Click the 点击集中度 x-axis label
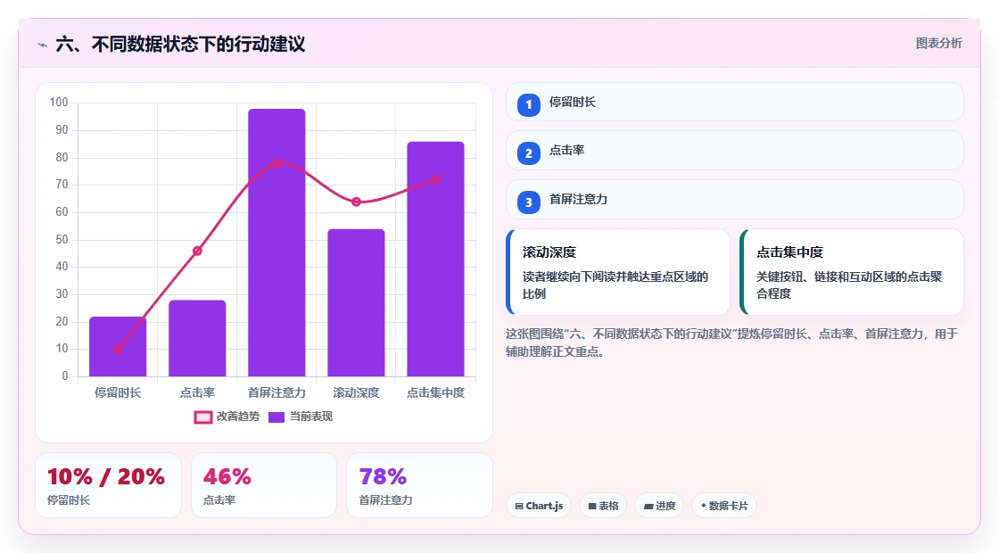This screenshot has width=999, height=553. coord(436,393)
